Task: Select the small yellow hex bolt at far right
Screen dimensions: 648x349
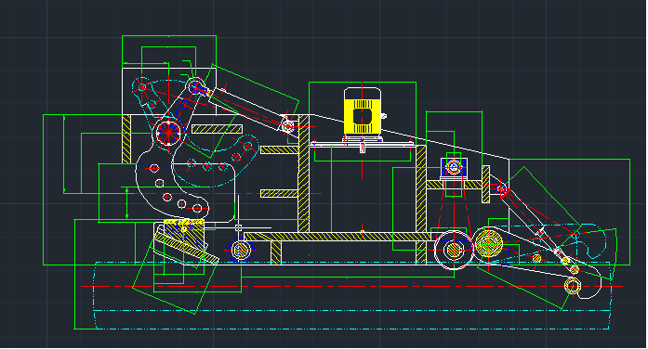Action: point(572,286)
